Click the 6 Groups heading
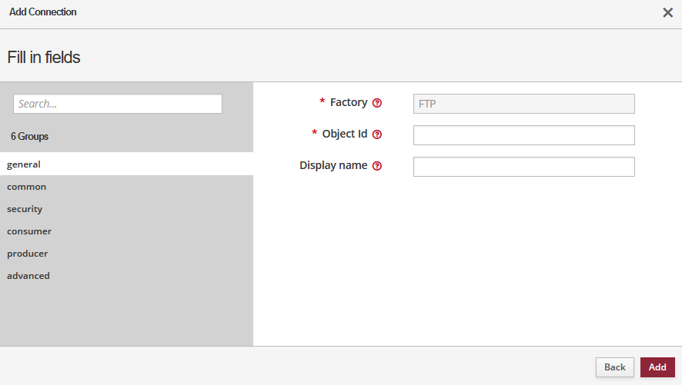 click(29, 136)
